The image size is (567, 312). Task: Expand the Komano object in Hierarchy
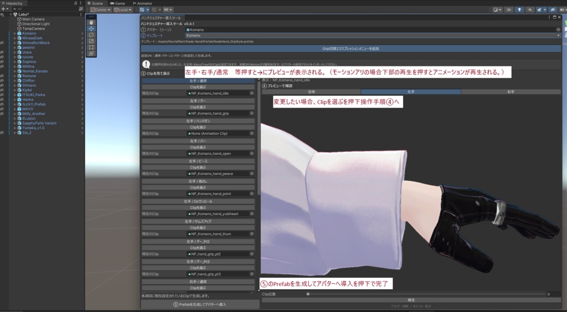pyautogui.click(x=15, y=33)
